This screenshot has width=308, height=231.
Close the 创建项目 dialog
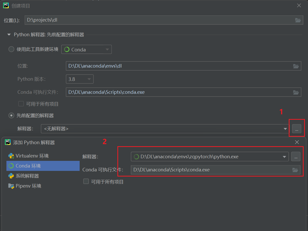click(299, 5)
